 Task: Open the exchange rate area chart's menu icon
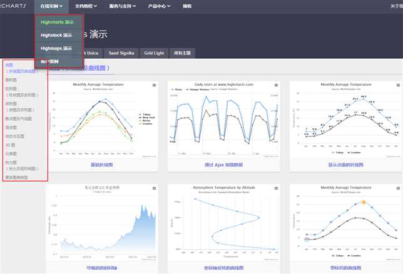coord(154,188)
